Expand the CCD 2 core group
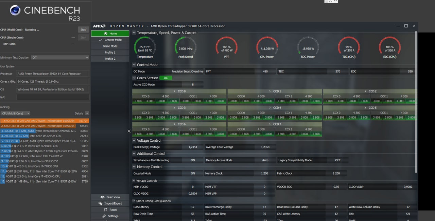 [370, 91]
